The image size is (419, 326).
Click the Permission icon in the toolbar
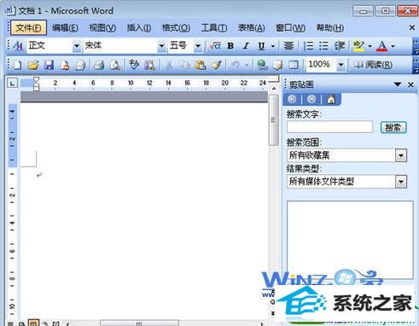pos(65,65)
